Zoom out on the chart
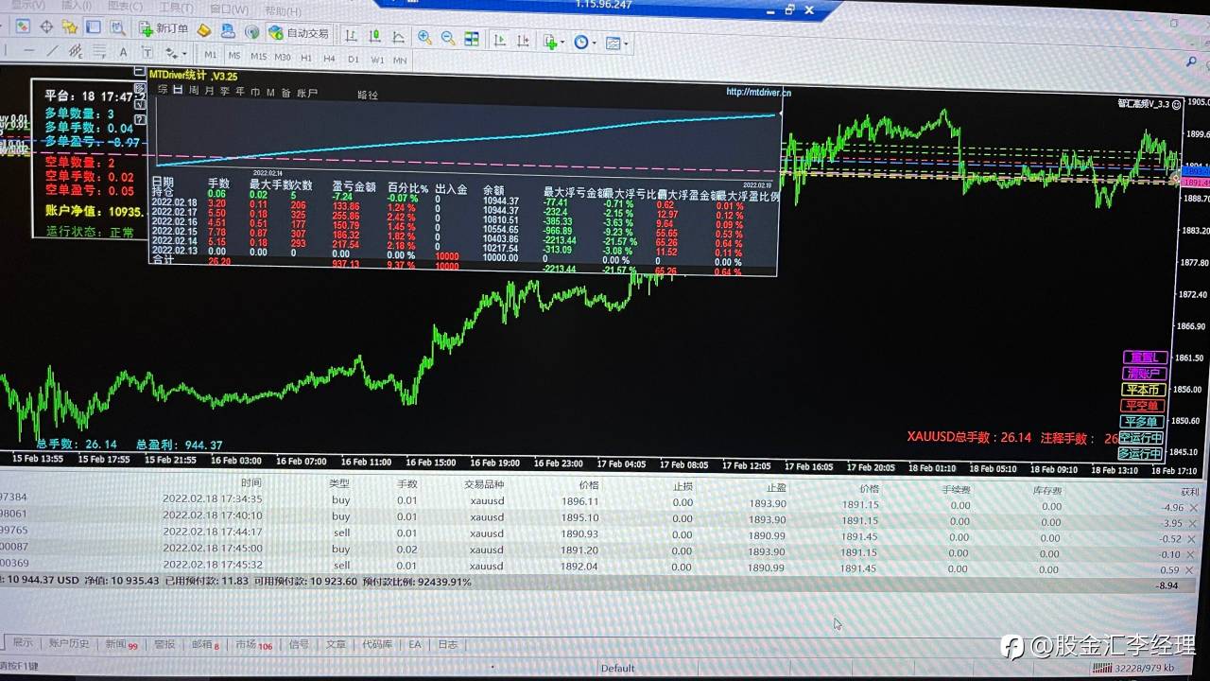This screenshot has height=681, width=1210. coord(448,39)
